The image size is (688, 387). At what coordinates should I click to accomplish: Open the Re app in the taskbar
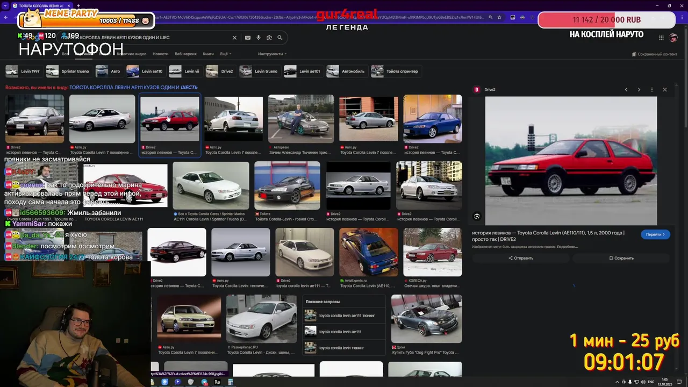point(217,382)
